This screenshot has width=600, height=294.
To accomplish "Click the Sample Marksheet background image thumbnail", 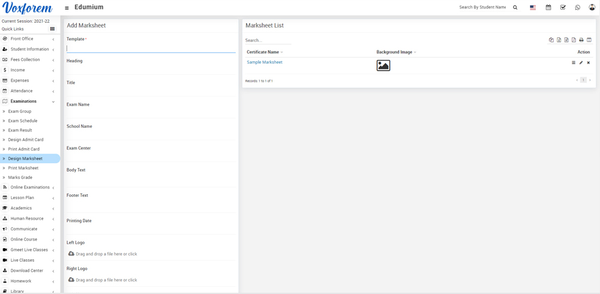I will (383, 65).
